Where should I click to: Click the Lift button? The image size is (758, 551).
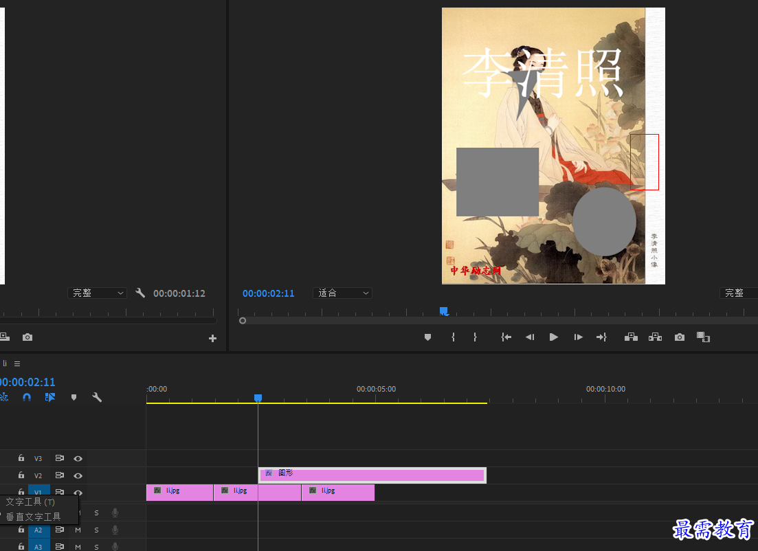click(631, 337)
